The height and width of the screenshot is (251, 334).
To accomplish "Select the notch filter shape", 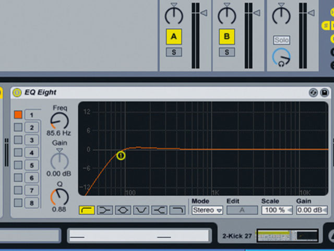I will (x=141, y=210).
